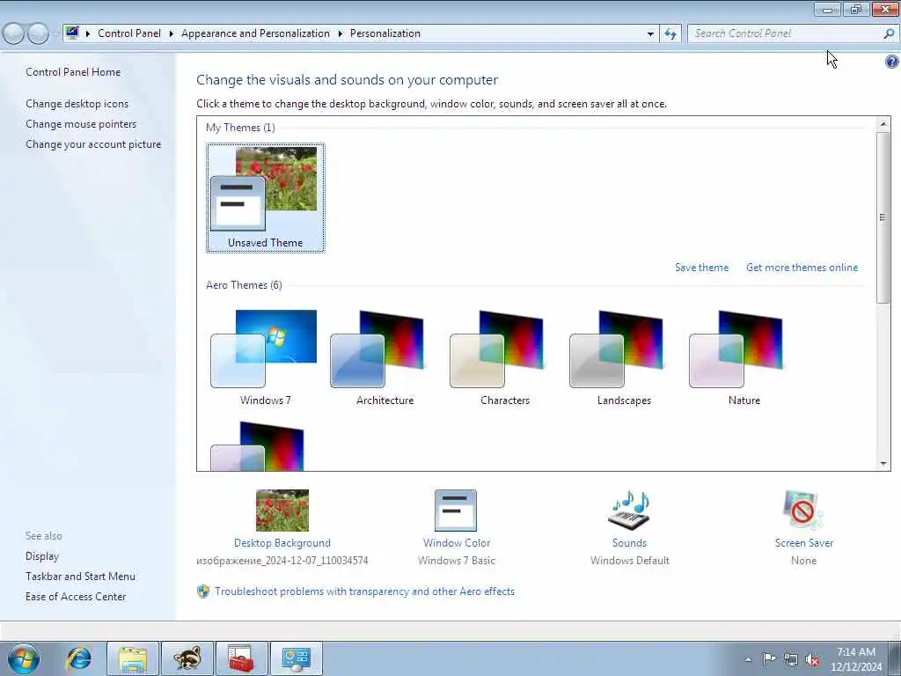Click Get more themes online
This screenshot has width=901, height=676.
click(802, 268)
